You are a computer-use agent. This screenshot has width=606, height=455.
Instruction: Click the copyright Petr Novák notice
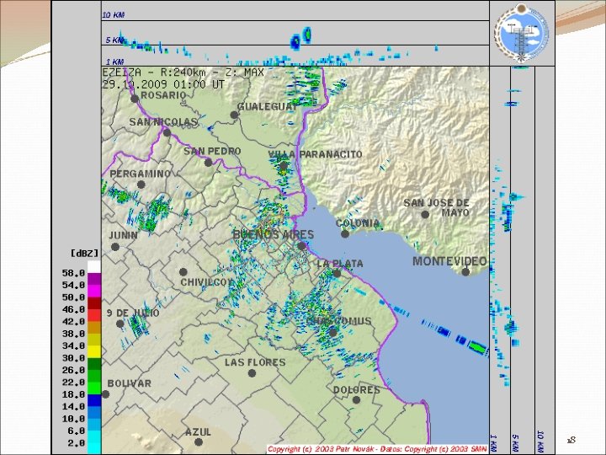[377, 449]
